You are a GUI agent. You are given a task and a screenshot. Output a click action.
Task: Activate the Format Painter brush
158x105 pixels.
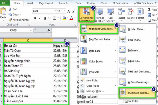point(10,20)
